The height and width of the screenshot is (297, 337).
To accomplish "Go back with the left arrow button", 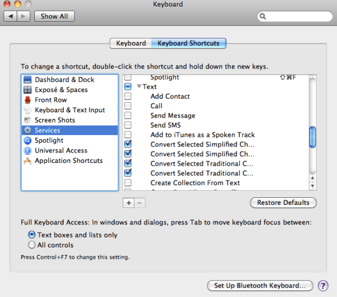I will tap(10, 16).
